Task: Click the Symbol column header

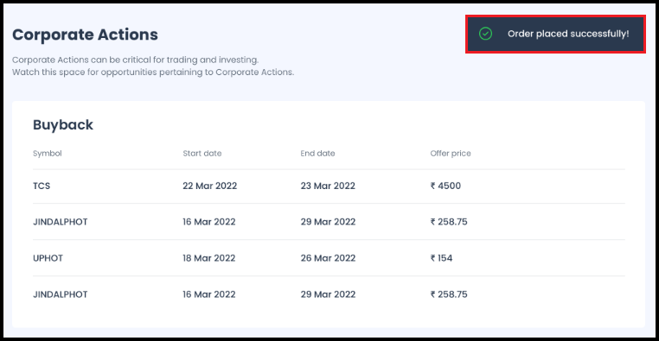Action: [x=47, y=154]
